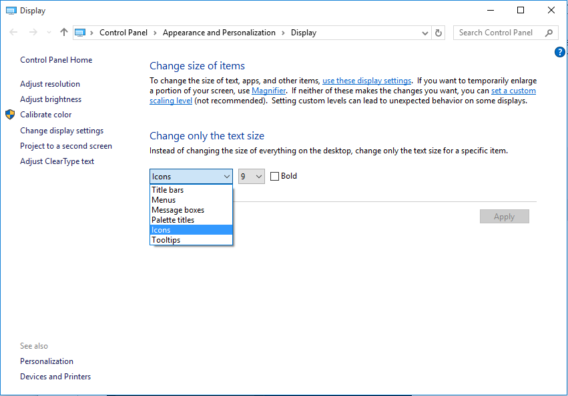Click the Display icon in the title bar
Image resolution: width=568 pixels, height=396 pixels.
11,11
